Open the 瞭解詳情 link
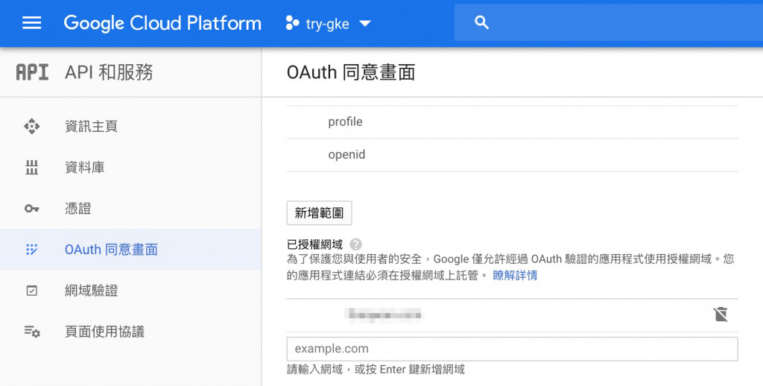763x386 pixels. coord(515,276)
